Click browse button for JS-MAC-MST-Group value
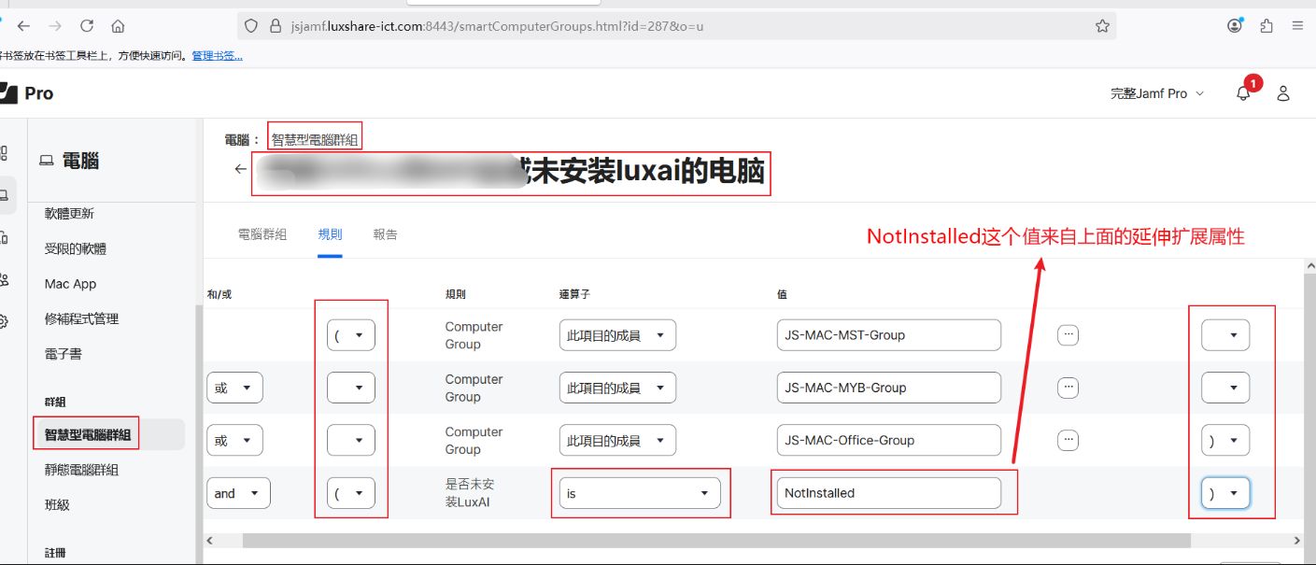The image size is (1316, 565). coord(1068,335)
